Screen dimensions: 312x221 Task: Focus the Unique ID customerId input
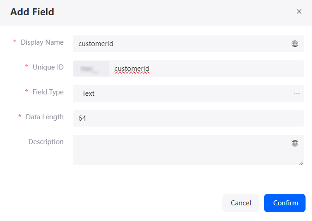pos(206,69)
